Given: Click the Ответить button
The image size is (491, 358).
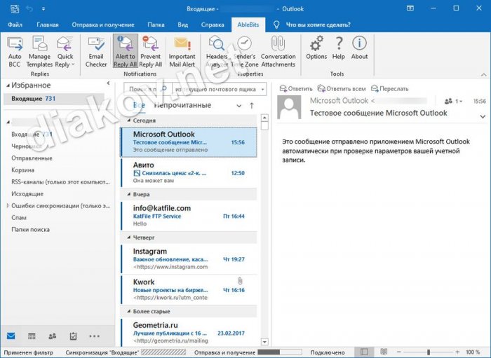Looking at the screenshot, I should coord(296,89).
